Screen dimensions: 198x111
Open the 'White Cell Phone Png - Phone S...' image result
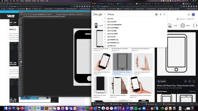pos(122,62)
